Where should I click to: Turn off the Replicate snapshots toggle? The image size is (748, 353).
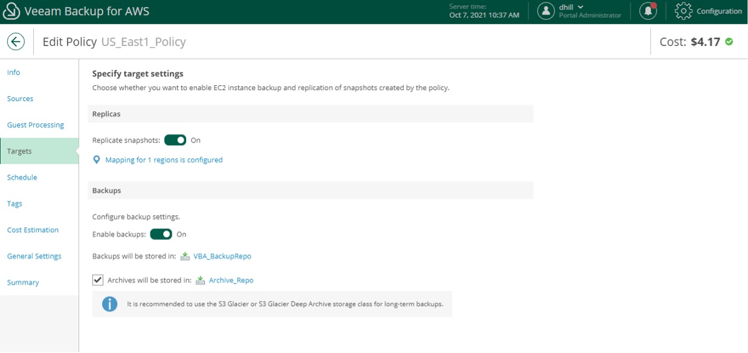(x=175, y=140)
